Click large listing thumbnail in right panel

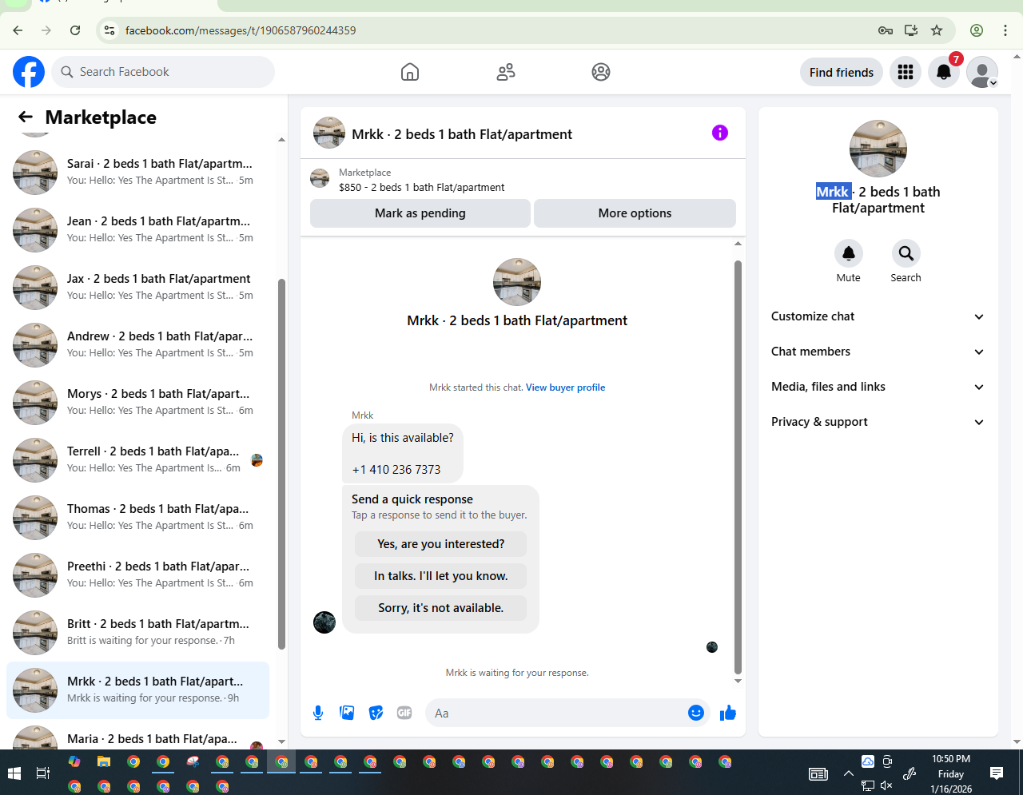[x=878, y=149]
